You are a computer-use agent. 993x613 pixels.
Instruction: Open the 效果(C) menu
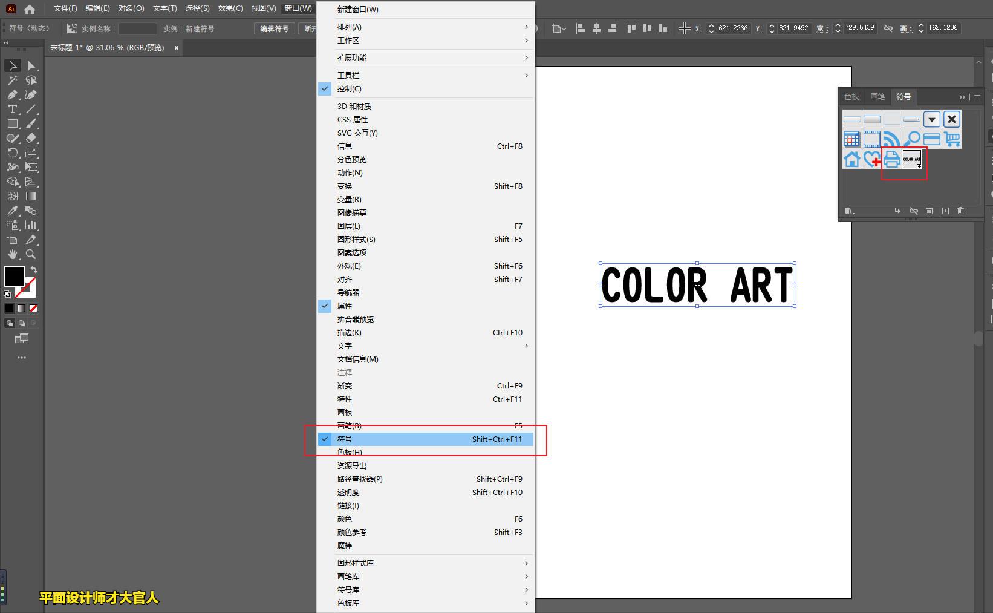coord(230,8)
